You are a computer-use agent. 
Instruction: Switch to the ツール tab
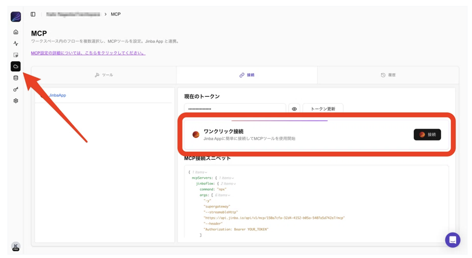click(104, 75)
